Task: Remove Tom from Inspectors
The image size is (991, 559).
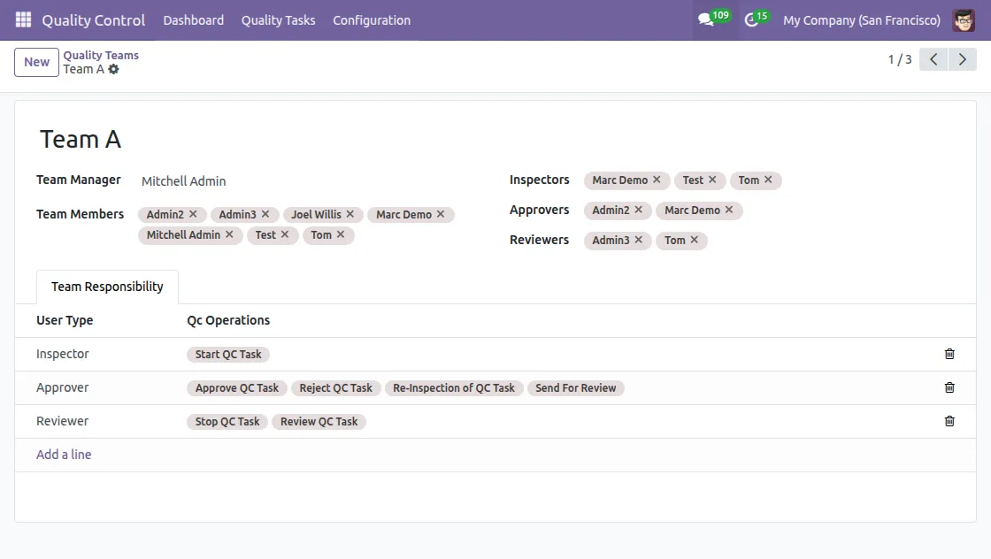Action: coord(768,180)
